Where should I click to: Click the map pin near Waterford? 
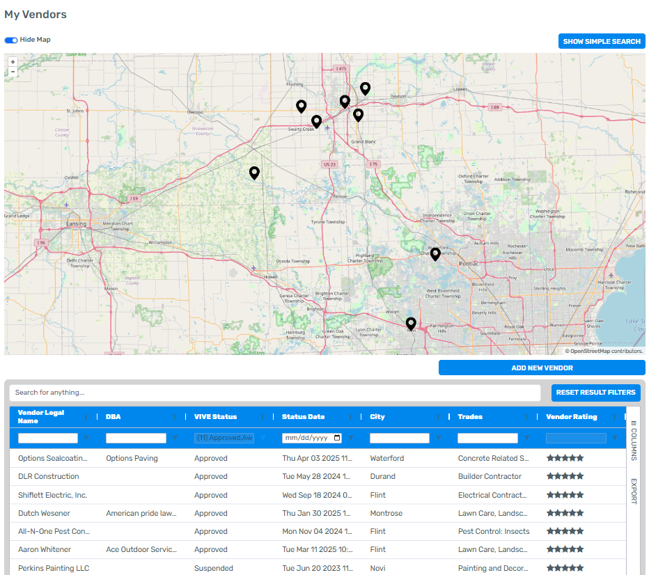tap(435, 253)
